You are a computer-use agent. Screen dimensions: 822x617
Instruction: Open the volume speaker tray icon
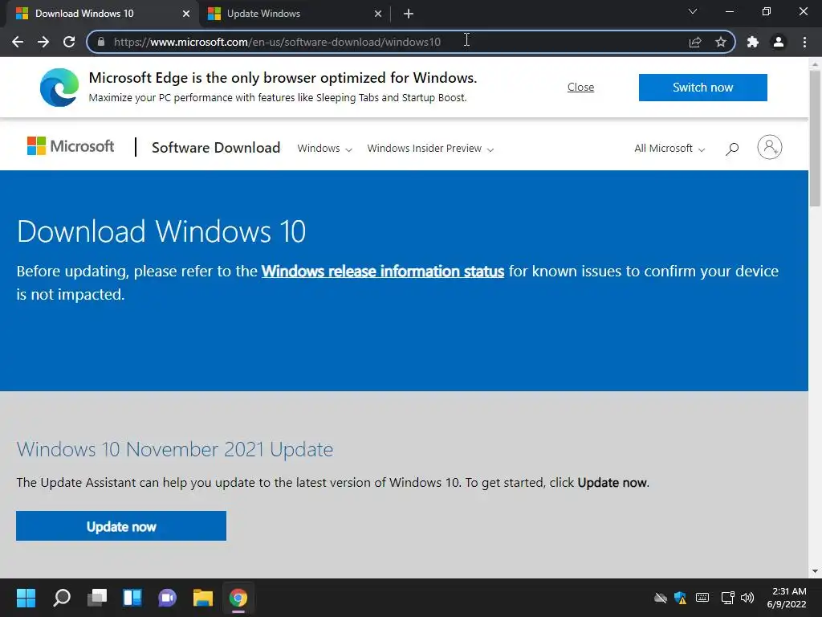747,598
